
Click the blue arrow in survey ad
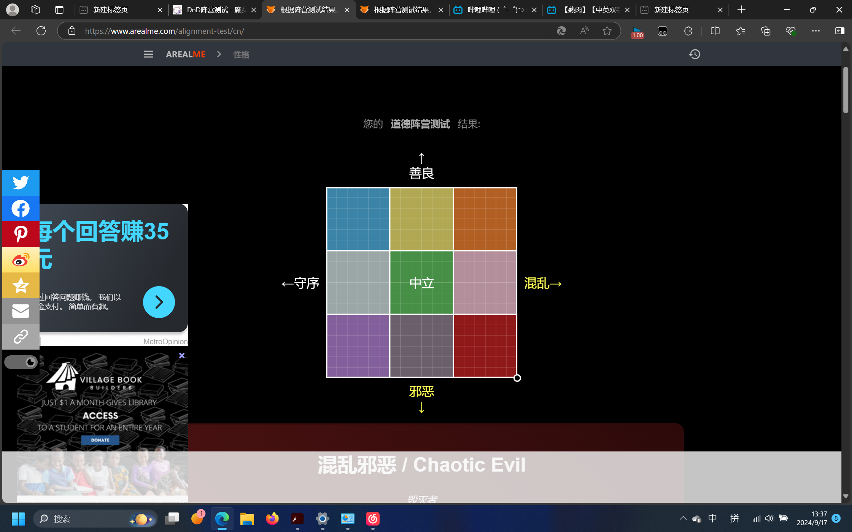tap(159, 302)
